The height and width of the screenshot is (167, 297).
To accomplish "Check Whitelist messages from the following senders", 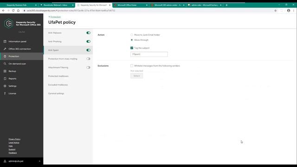I will tap(132, 66).
